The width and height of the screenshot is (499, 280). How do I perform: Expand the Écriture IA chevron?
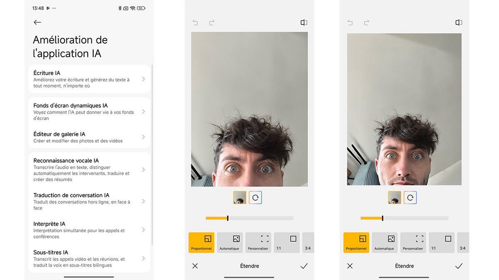pos(143,79)
